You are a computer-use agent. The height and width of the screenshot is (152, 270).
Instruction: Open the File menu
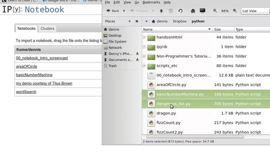coord(107,2)
